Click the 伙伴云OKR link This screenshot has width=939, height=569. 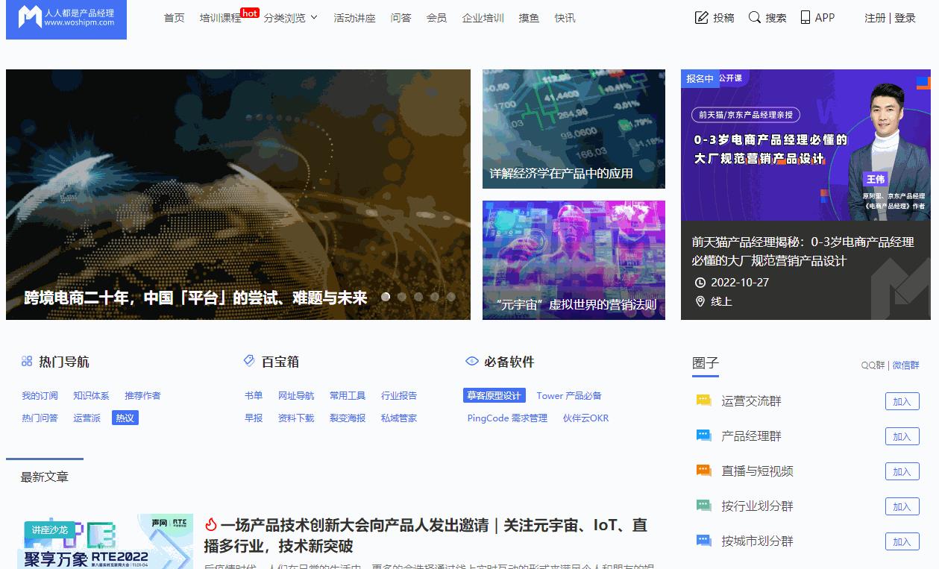586,418
